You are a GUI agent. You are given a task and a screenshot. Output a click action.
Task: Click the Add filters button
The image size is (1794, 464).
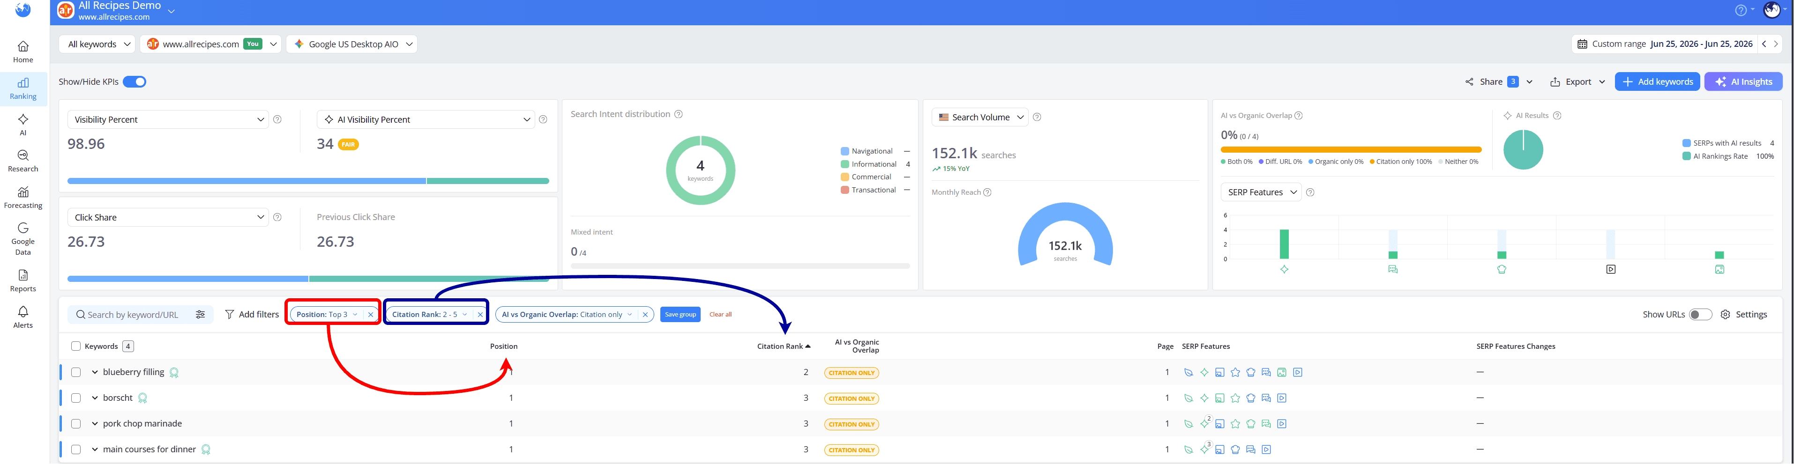(x=251, y=315)
